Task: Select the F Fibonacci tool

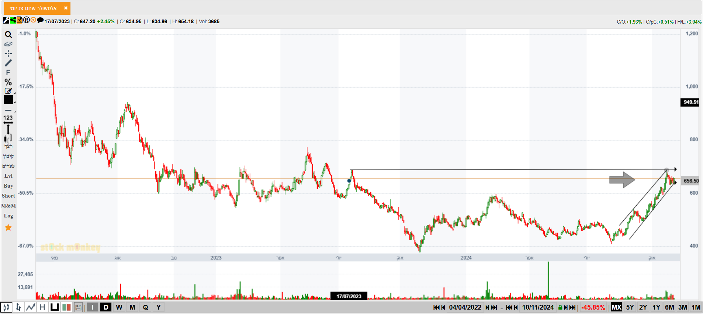Action: pos(8,73)
